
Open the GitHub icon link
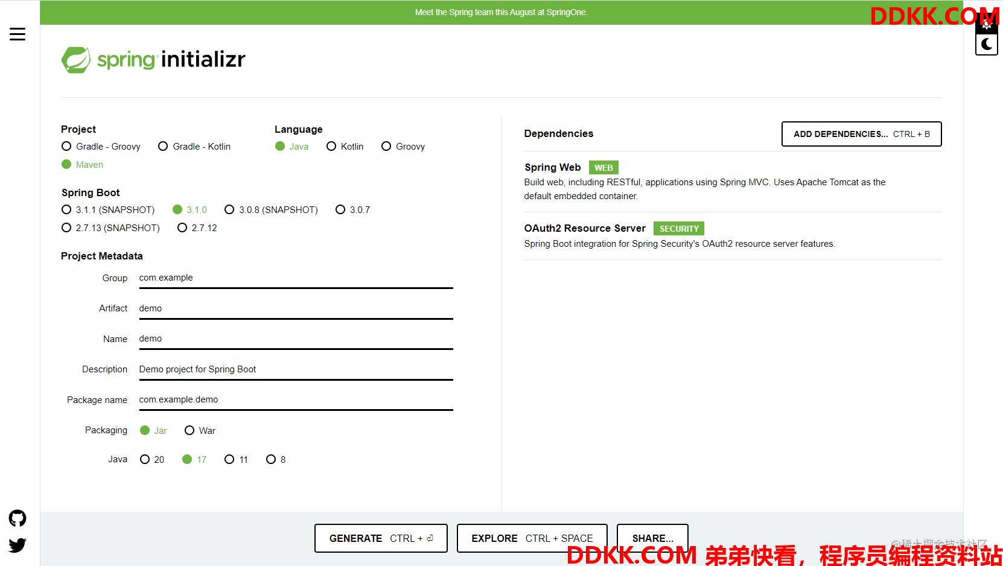18,518
